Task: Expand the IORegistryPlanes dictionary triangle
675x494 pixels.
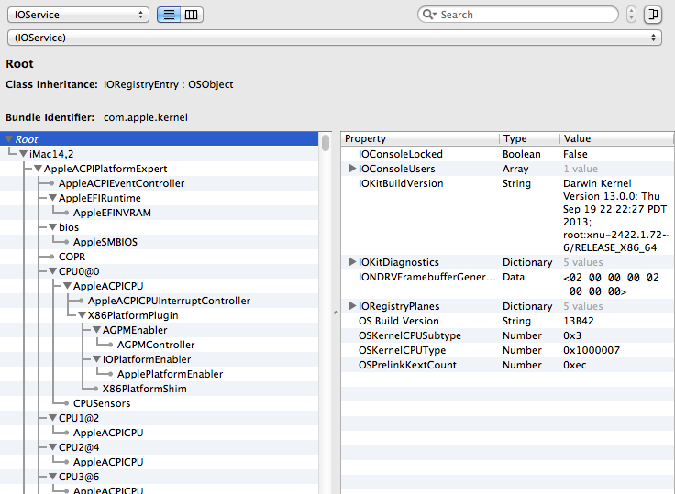Action: point(352,306)
